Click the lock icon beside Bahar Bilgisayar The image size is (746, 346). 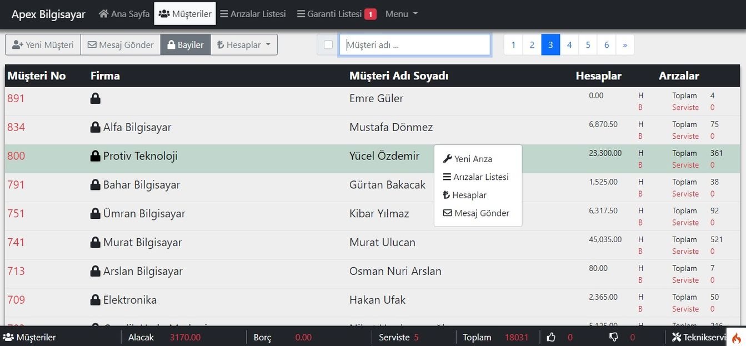click(x=96, y=185)
